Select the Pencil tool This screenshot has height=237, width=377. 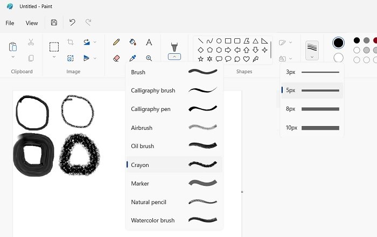click(x=116, y=42)
